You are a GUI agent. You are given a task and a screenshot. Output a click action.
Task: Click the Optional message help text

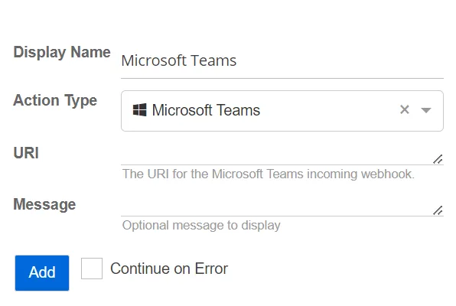coord(201,226)
